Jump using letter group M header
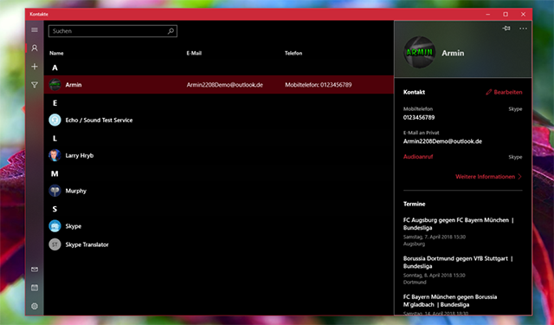Image resolution: width=554 pixels, height=325 pixels. (x=55, y=173)
